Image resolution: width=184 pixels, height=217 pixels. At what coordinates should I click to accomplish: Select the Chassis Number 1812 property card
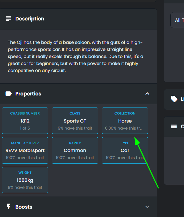pyautogui.click(x=25, y=121)
